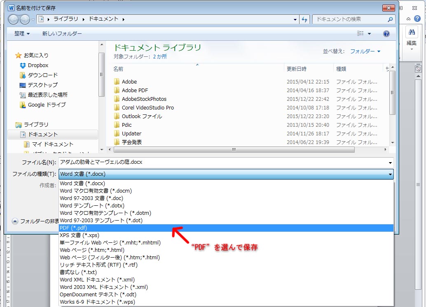Choose Word 97-2003 文書 (*.doc) option
Image resolution: width=426 pixels, height=307 pixels.
click(226, 198)
